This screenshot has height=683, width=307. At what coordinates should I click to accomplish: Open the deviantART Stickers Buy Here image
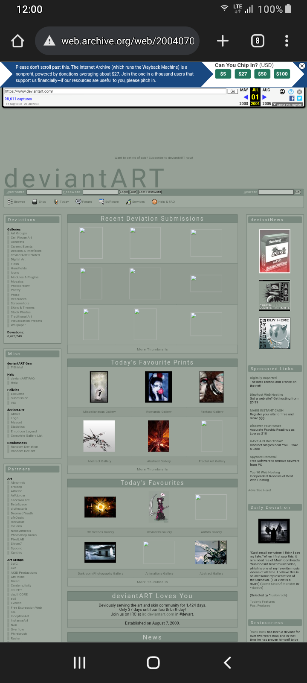pyautogui.click(x=275, y=333)
